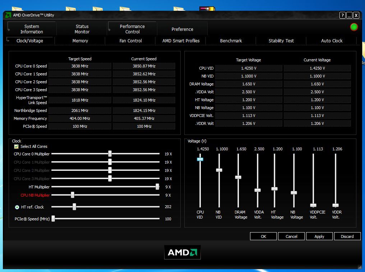Click the question mark help button

tap(342, 15)
